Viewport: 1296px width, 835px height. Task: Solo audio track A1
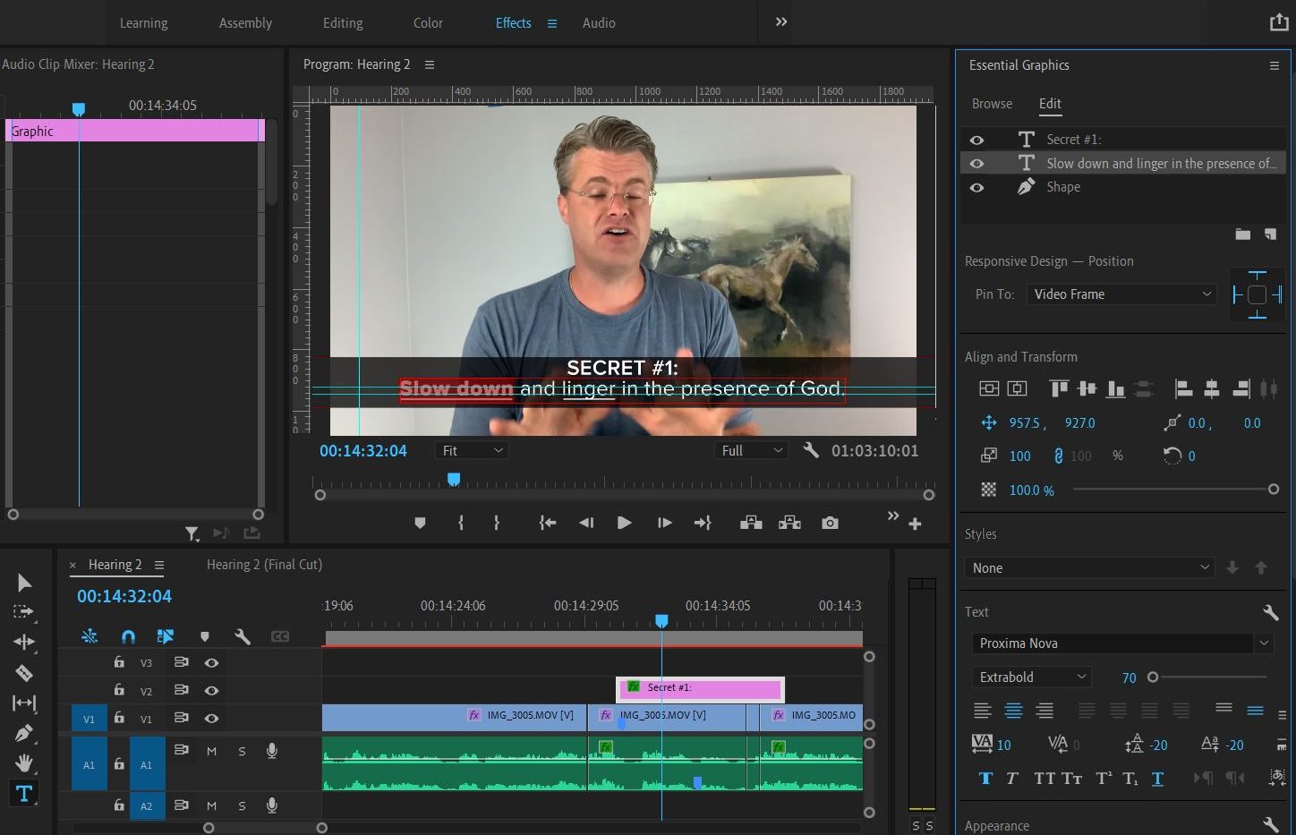[242, 751]
